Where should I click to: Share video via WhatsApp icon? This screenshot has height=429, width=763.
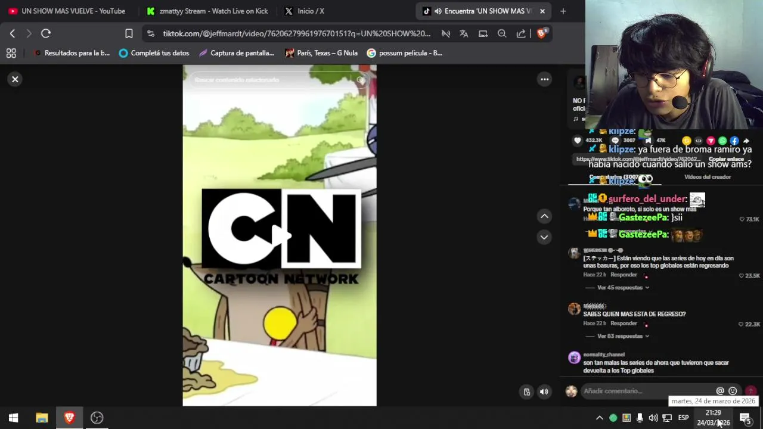pyautogui.click(x=722, y=141)
